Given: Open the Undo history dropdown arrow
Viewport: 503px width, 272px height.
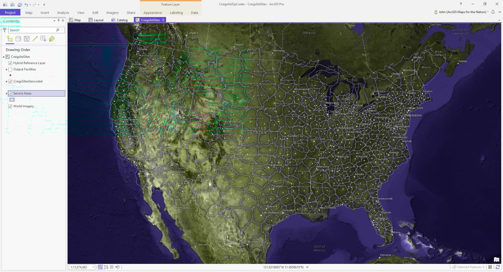Looking at the screenshot, I should pyautogui.click(x=30, y=5).
